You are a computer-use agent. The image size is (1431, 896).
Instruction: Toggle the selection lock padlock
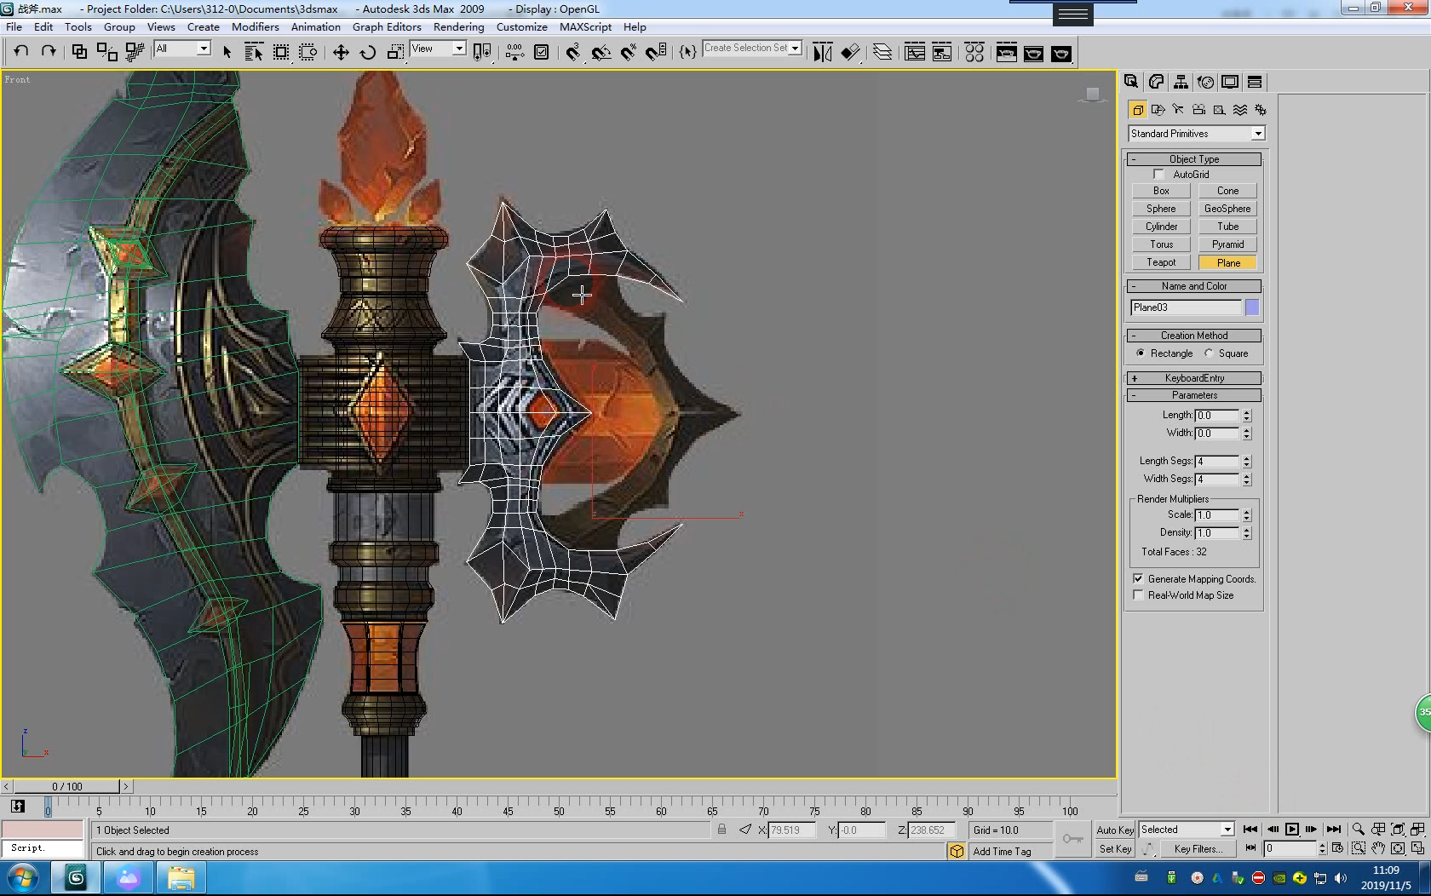721,830
